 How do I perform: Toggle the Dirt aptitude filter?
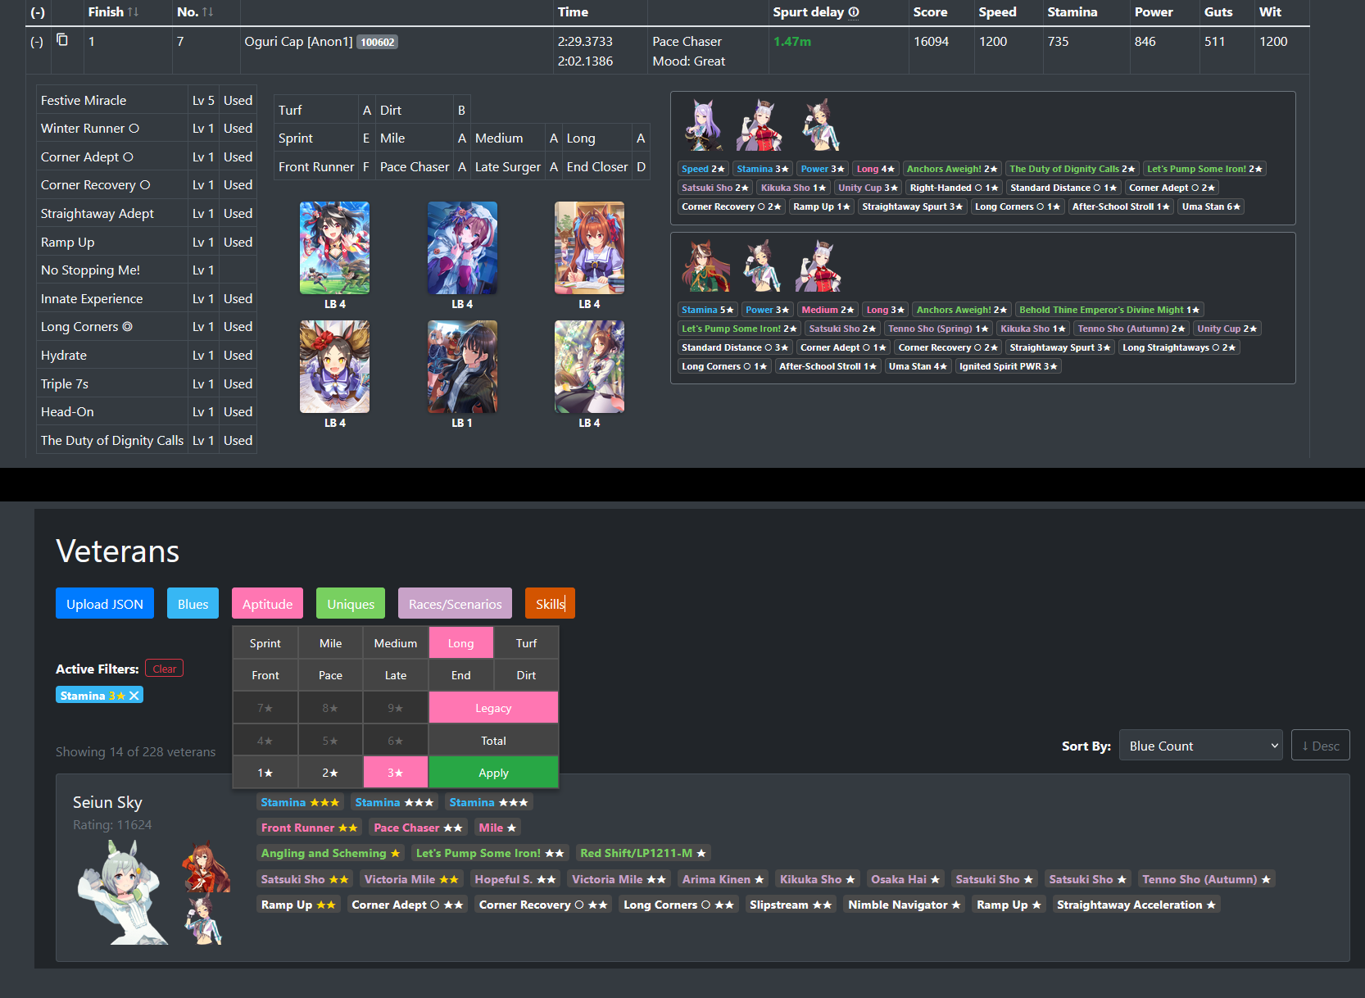point(526,675)
